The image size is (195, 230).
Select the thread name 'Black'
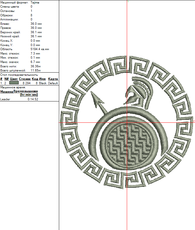pyautogui.click(x=43, y=83)
